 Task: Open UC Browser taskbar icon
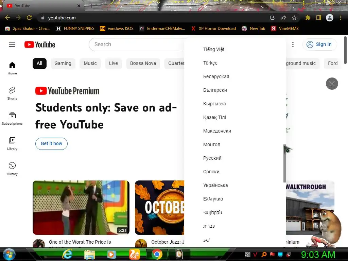tap(135, 254)
